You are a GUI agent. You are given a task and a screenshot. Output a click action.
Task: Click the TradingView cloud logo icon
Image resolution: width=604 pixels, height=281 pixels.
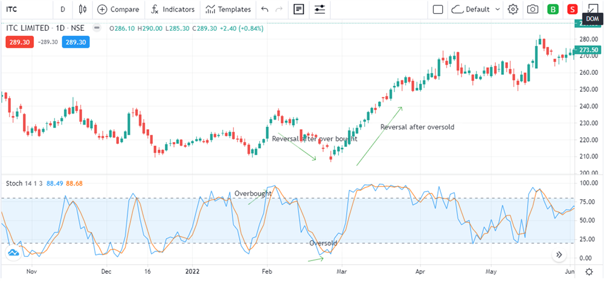(13, 253)
